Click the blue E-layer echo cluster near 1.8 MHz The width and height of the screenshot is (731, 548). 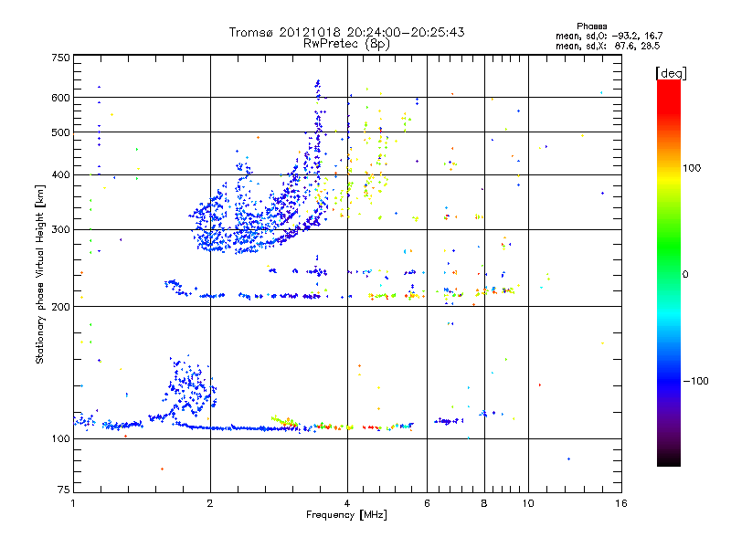click(189, 385)
